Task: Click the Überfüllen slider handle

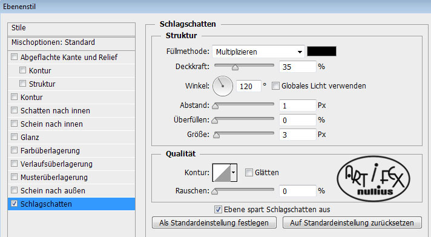Action: point(215,121)
